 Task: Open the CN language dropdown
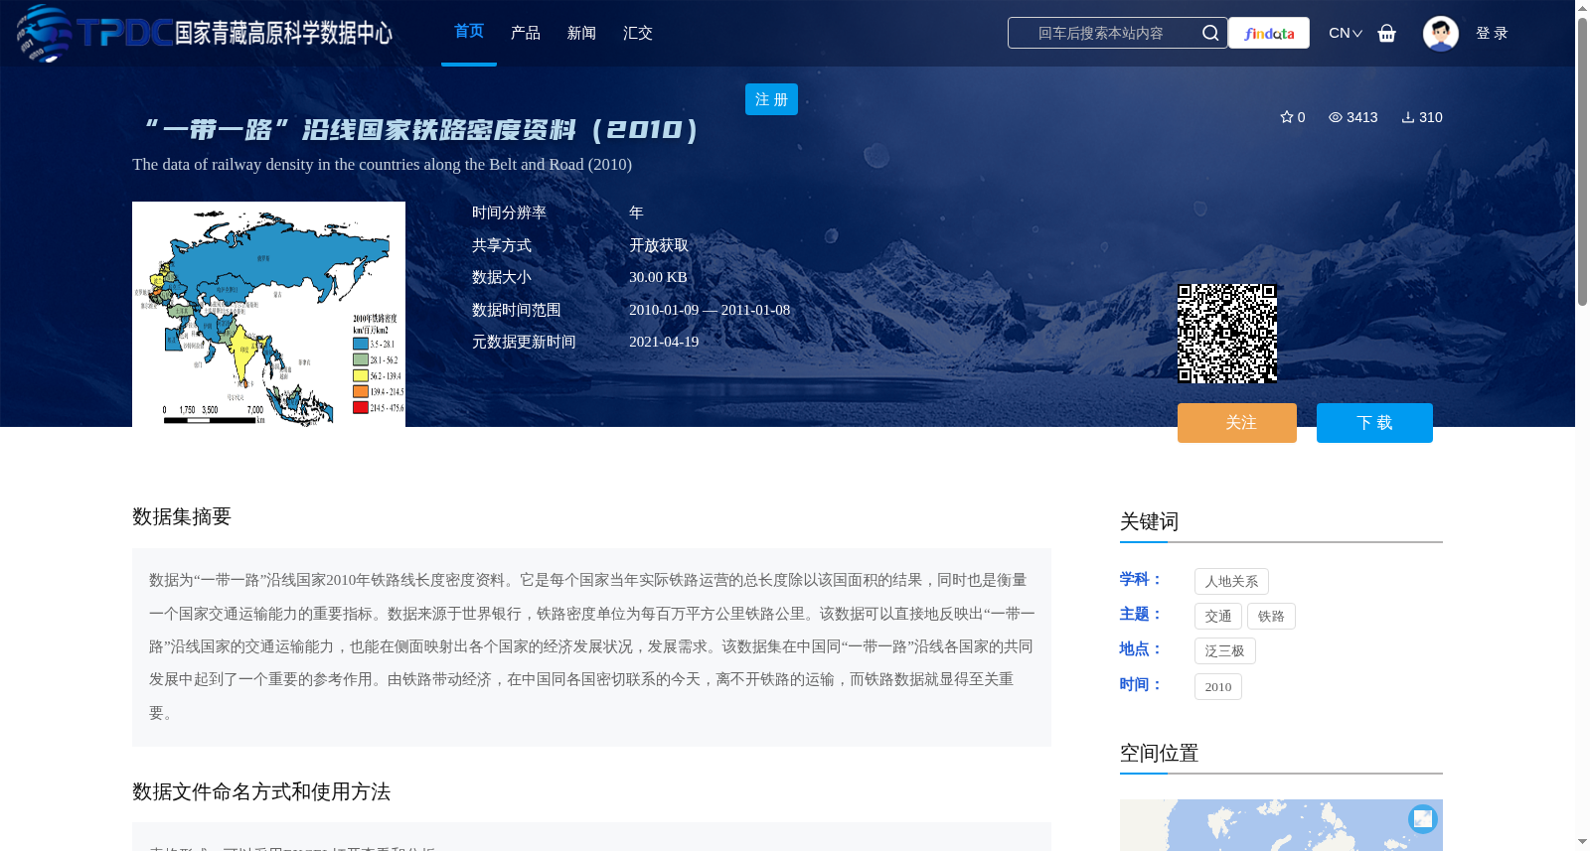tap(1346, 33)
